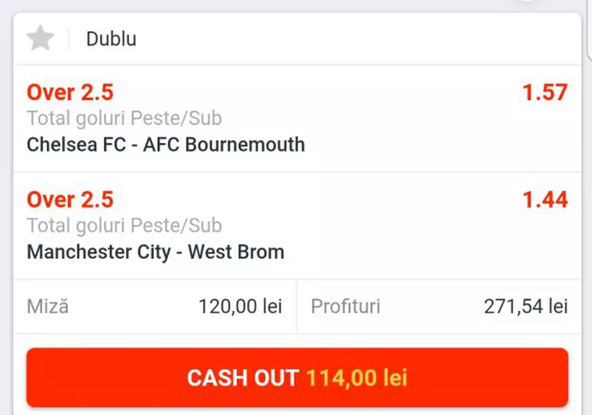Click the 114,00 lei cashout amount
592x415 pixels.
tap(357, 378)
